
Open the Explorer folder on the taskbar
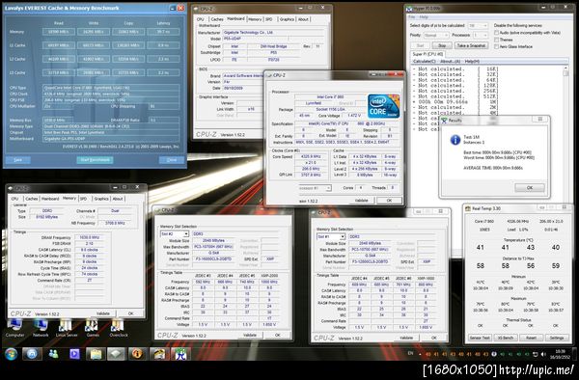tap(96, 354)
